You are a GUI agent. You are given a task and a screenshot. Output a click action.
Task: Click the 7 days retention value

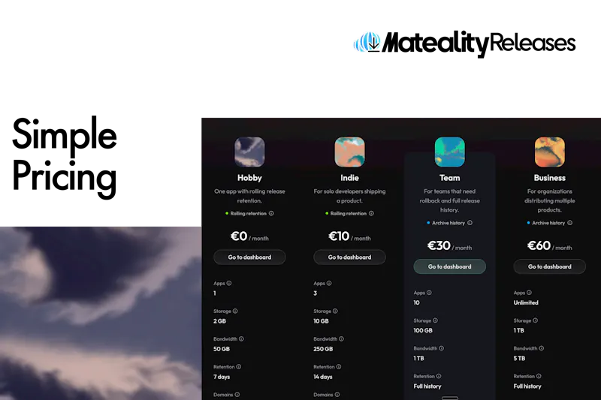click(x=222, y=377)
